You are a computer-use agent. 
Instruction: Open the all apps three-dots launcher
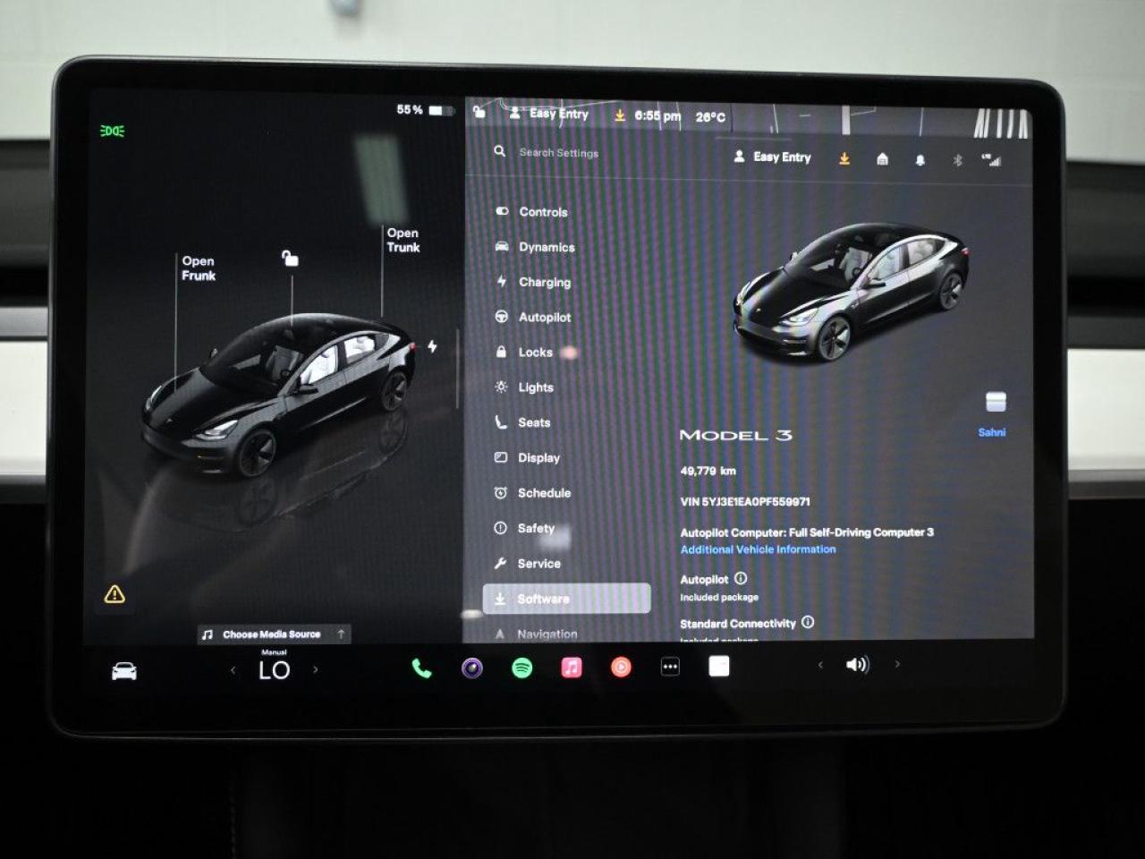pyautogui.click(x=670, y=667)
